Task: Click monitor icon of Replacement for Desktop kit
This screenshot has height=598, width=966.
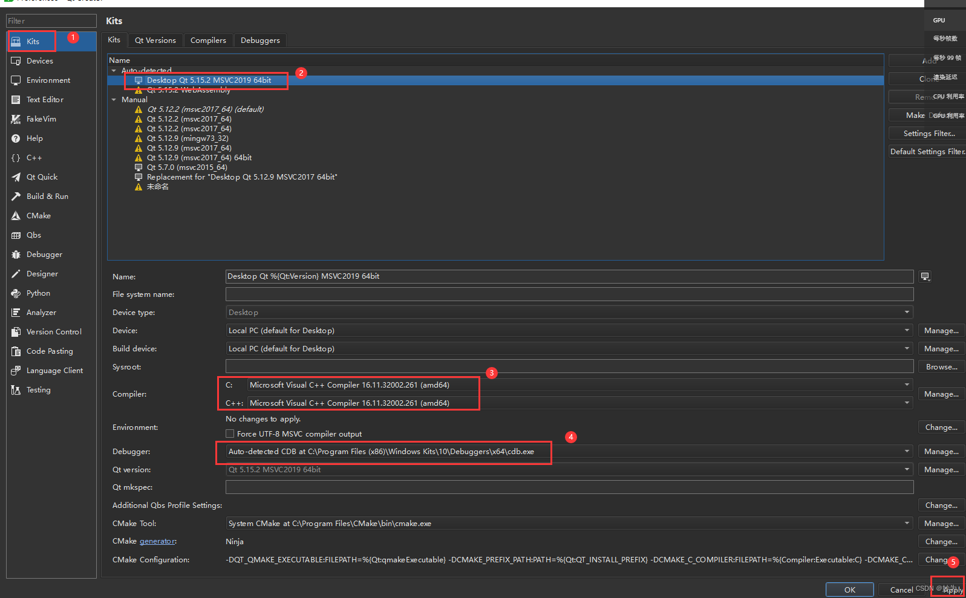Action: coord(139,177)
